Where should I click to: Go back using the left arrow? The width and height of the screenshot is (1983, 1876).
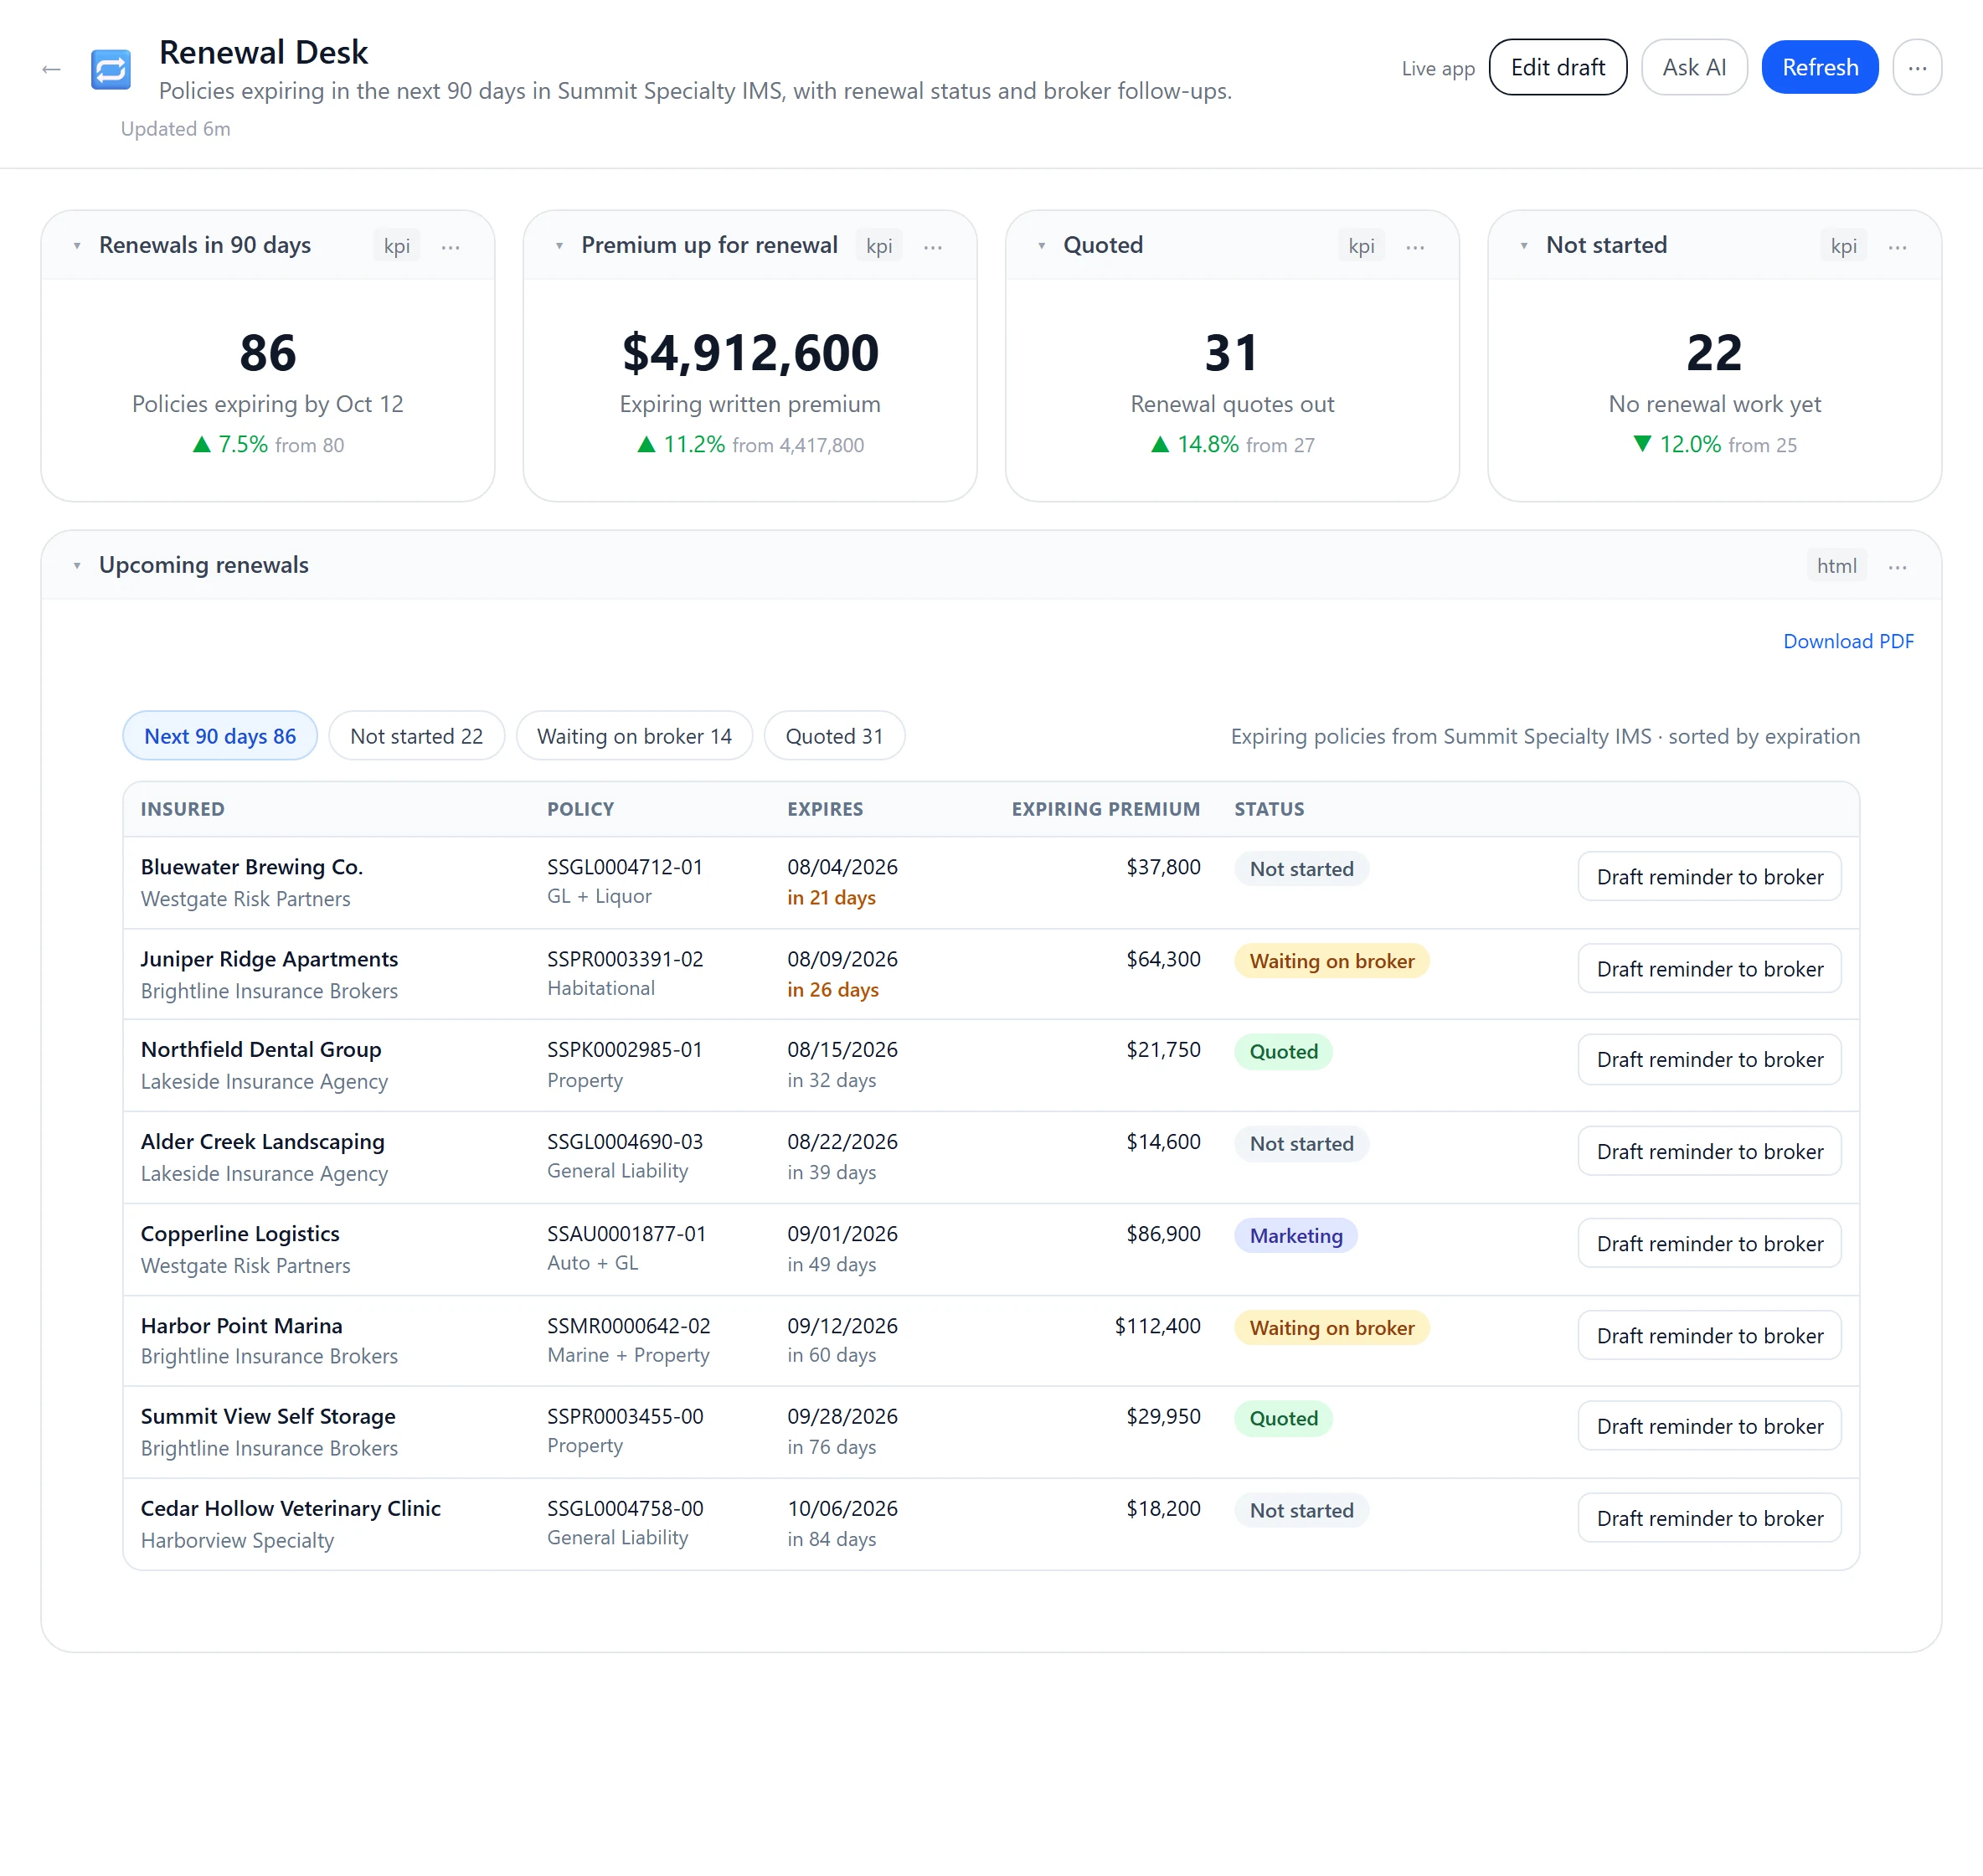tap(51, 69)
